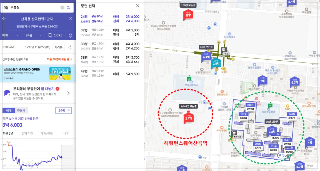Select the home icon in the search bar
Screen dimensions: 320x171
pyautogui.click(x=6, y=8)
